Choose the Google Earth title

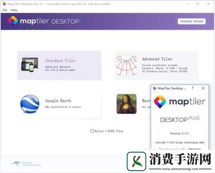[58, 101]
